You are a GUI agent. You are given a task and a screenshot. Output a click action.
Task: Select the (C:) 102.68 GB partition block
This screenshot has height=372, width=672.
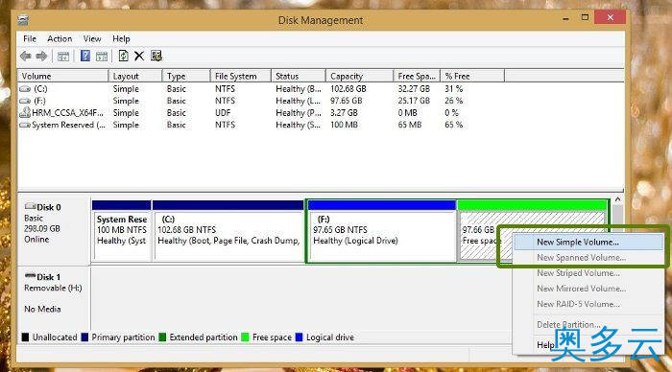(228, 231)
